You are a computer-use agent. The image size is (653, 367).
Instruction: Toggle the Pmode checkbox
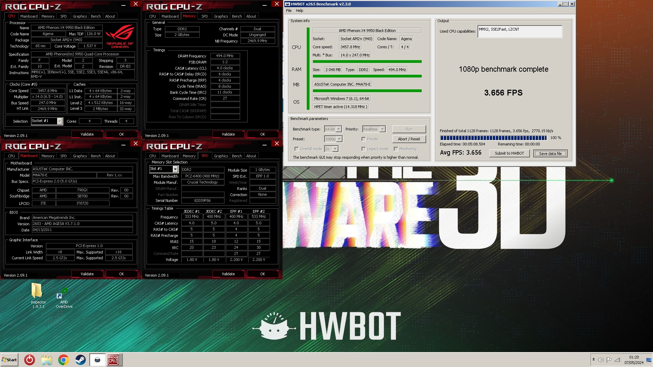364,139
